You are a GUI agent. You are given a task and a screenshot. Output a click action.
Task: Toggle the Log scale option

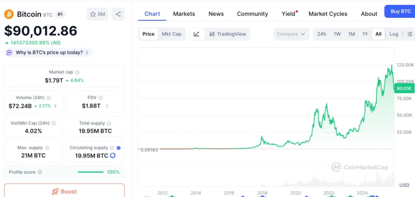(393, 34)
